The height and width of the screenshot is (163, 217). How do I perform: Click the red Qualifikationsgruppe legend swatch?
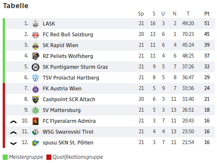click(x=49, y=157)
